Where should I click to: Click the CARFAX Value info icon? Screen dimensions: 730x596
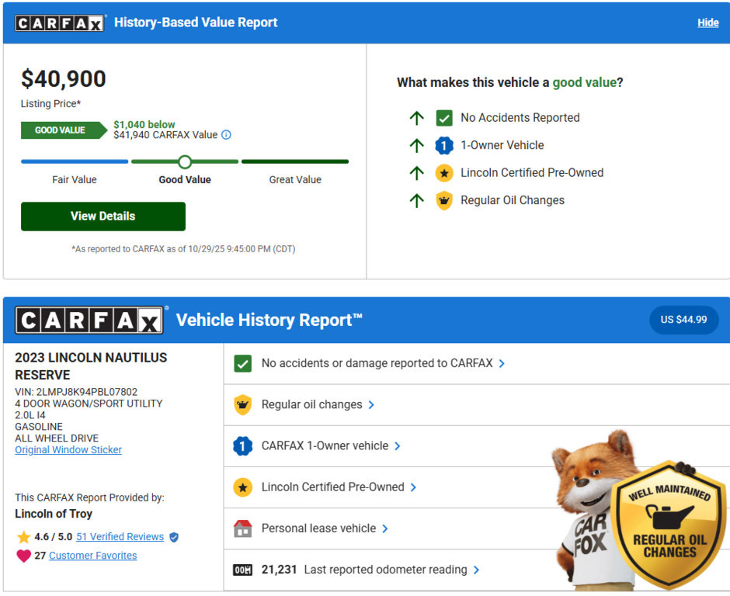[226, 135]
